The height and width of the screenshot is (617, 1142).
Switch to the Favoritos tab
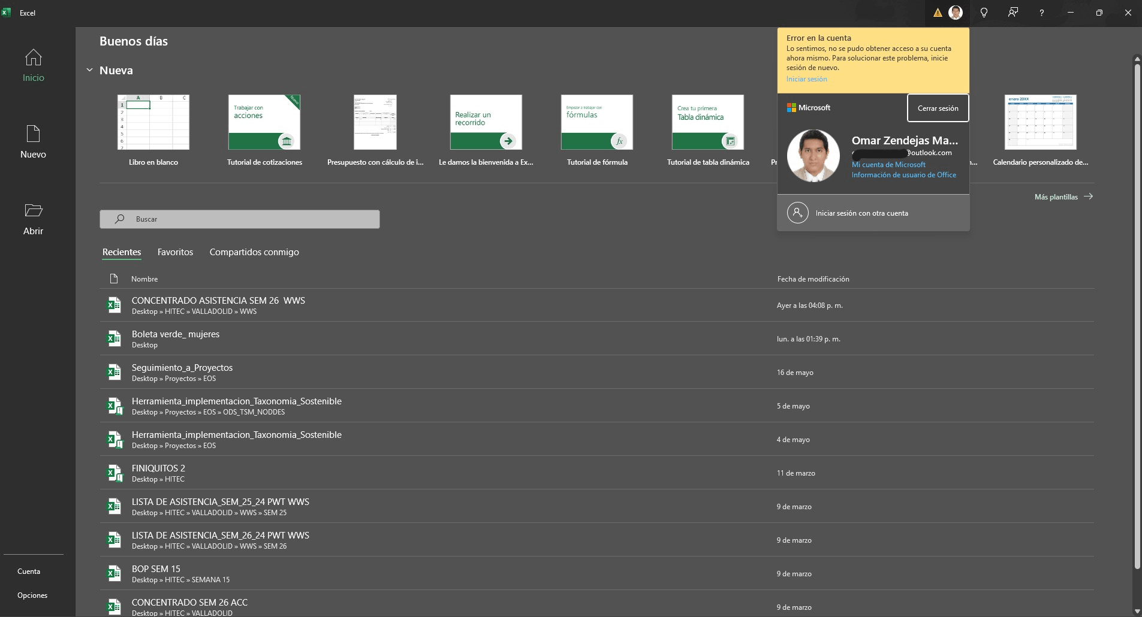click(175, 252)
